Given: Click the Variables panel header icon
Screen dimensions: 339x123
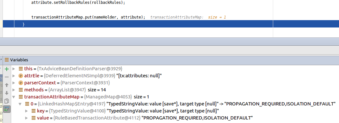Looking at the screenshot, I should click(6, 60).
